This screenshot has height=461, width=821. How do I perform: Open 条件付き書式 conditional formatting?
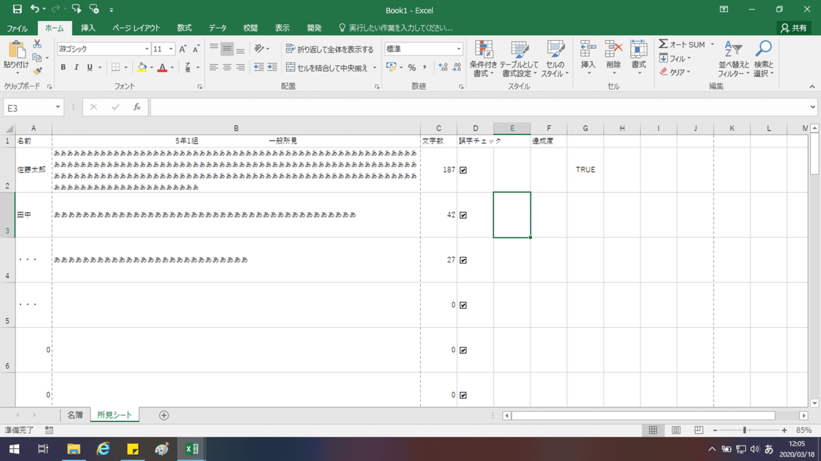pyautogui.click(x=484, y=59)
